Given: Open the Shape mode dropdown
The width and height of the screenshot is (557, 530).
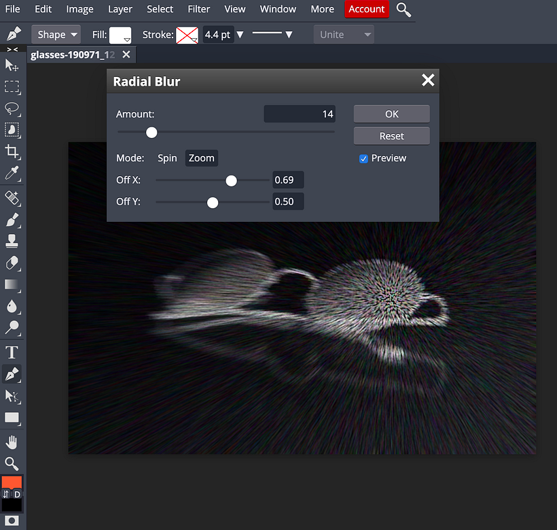Looking at the screenshot, I should (56, 35).
